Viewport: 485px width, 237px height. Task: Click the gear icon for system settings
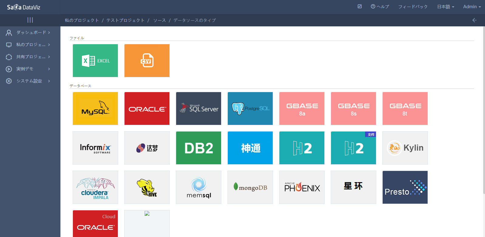[x=9, y=81]
